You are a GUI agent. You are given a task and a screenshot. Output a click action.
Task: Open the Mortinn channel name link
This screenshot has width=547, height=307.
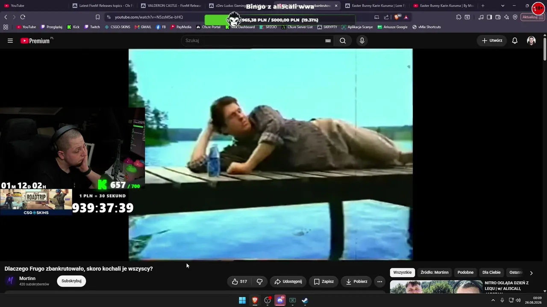(x=27, y=278)
